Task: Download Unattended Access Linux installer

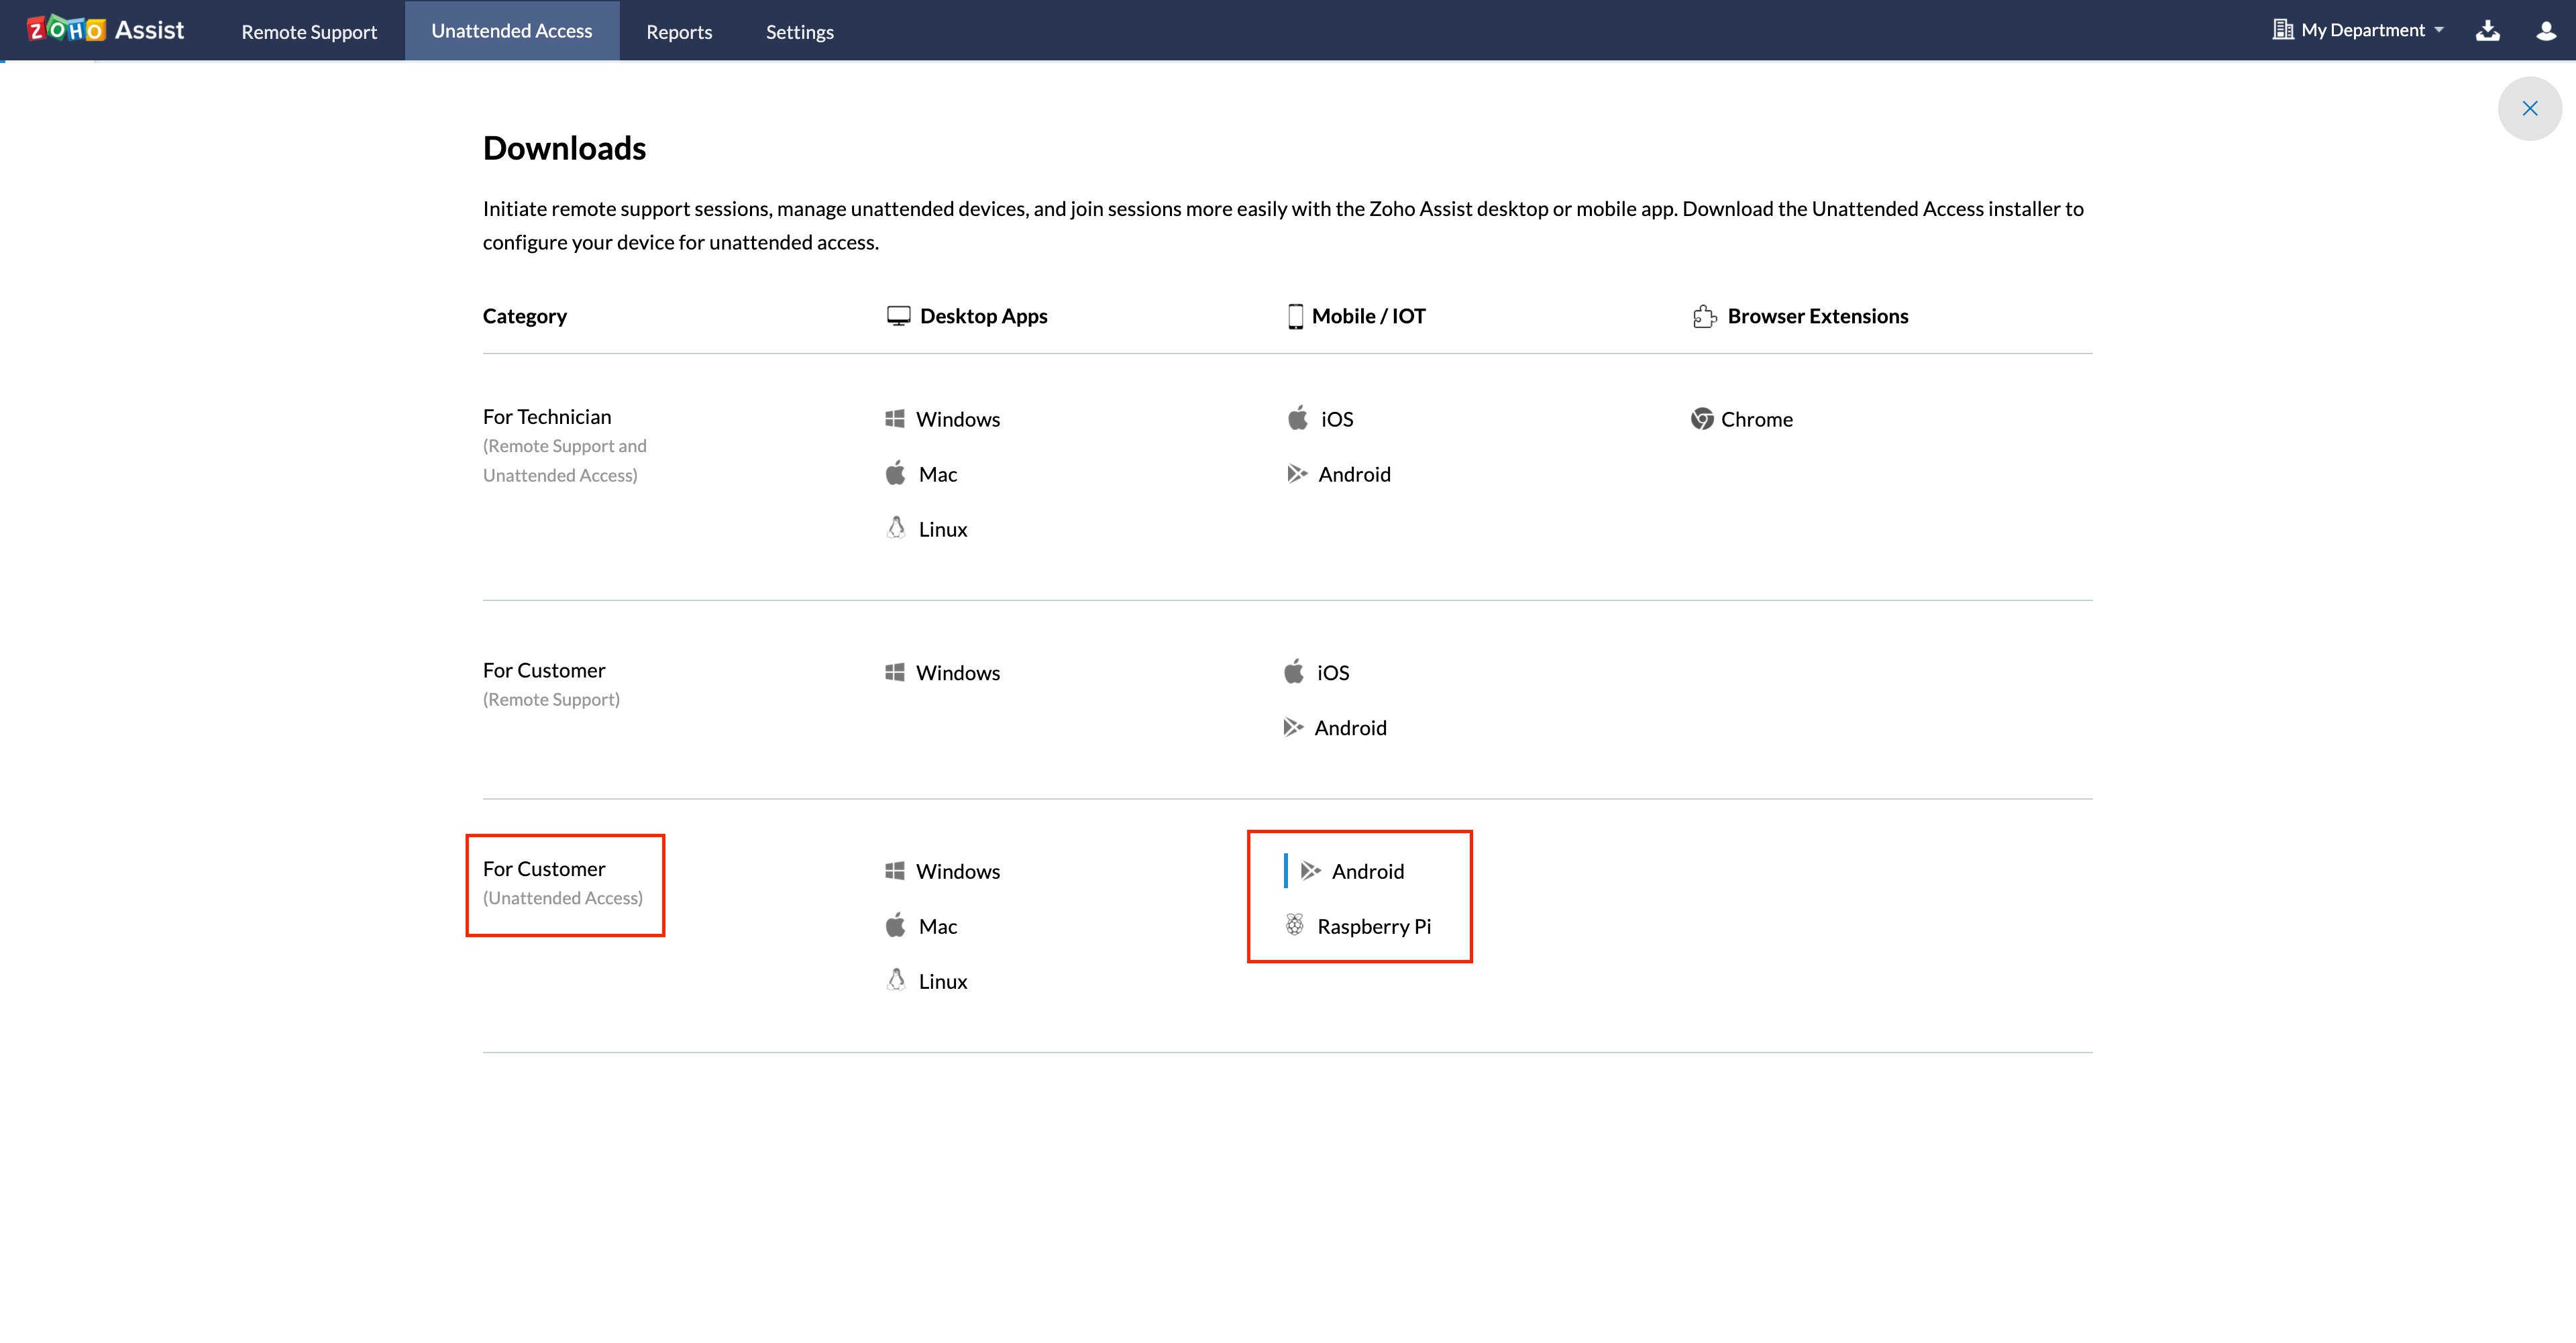Action: coord(942,981)
